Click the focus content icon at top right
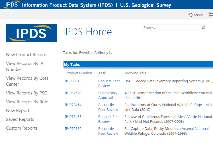This screenshot has width=213, height=154. point(211,15)
